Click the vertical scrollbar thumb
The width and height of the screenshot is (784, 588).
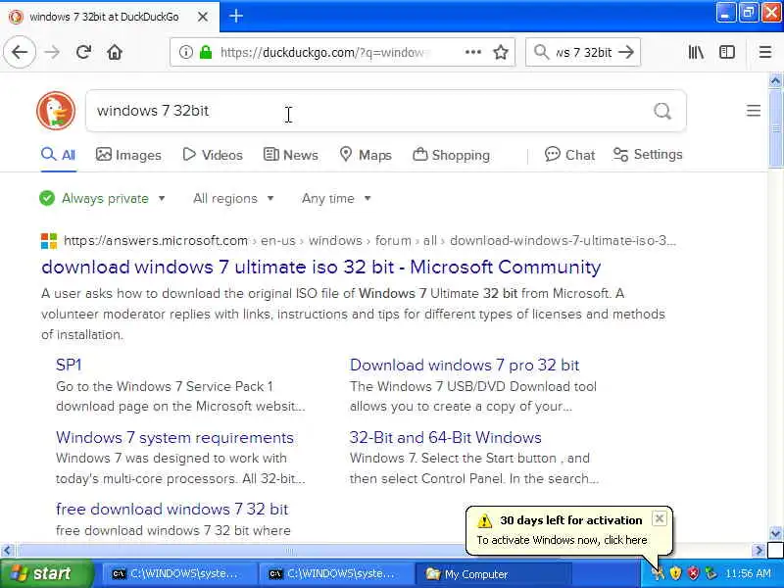coord(775,128)
